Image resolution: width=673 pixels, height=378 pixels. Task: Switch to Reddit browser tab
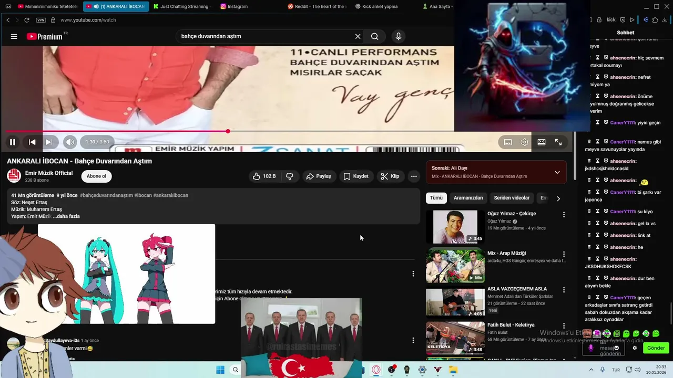[x=317, y=6]
